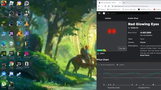Open the Teardown TD desktop icon
The height and width of the screenshot is (90, 161).
tap(19, 65)
